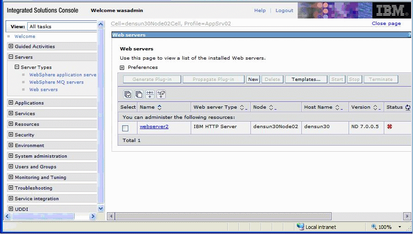Click navigation horizontal scroll right arrow
413x234 pixels.
(x=93, y=216)
